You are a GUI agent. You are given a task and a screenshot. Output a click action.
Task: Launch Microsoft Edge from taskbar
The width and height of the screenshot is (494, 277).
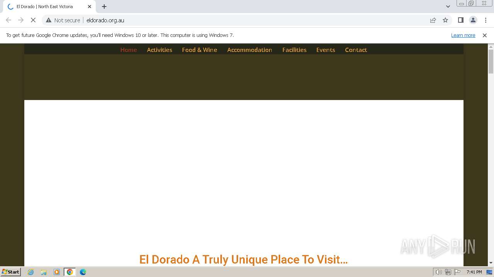(x=83, y=272)
